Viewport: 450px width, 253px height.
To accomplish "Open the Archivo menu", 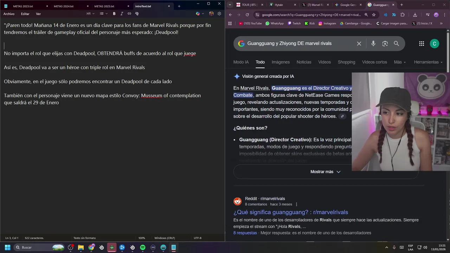I will pyautogui.click(x=9, y=14).
